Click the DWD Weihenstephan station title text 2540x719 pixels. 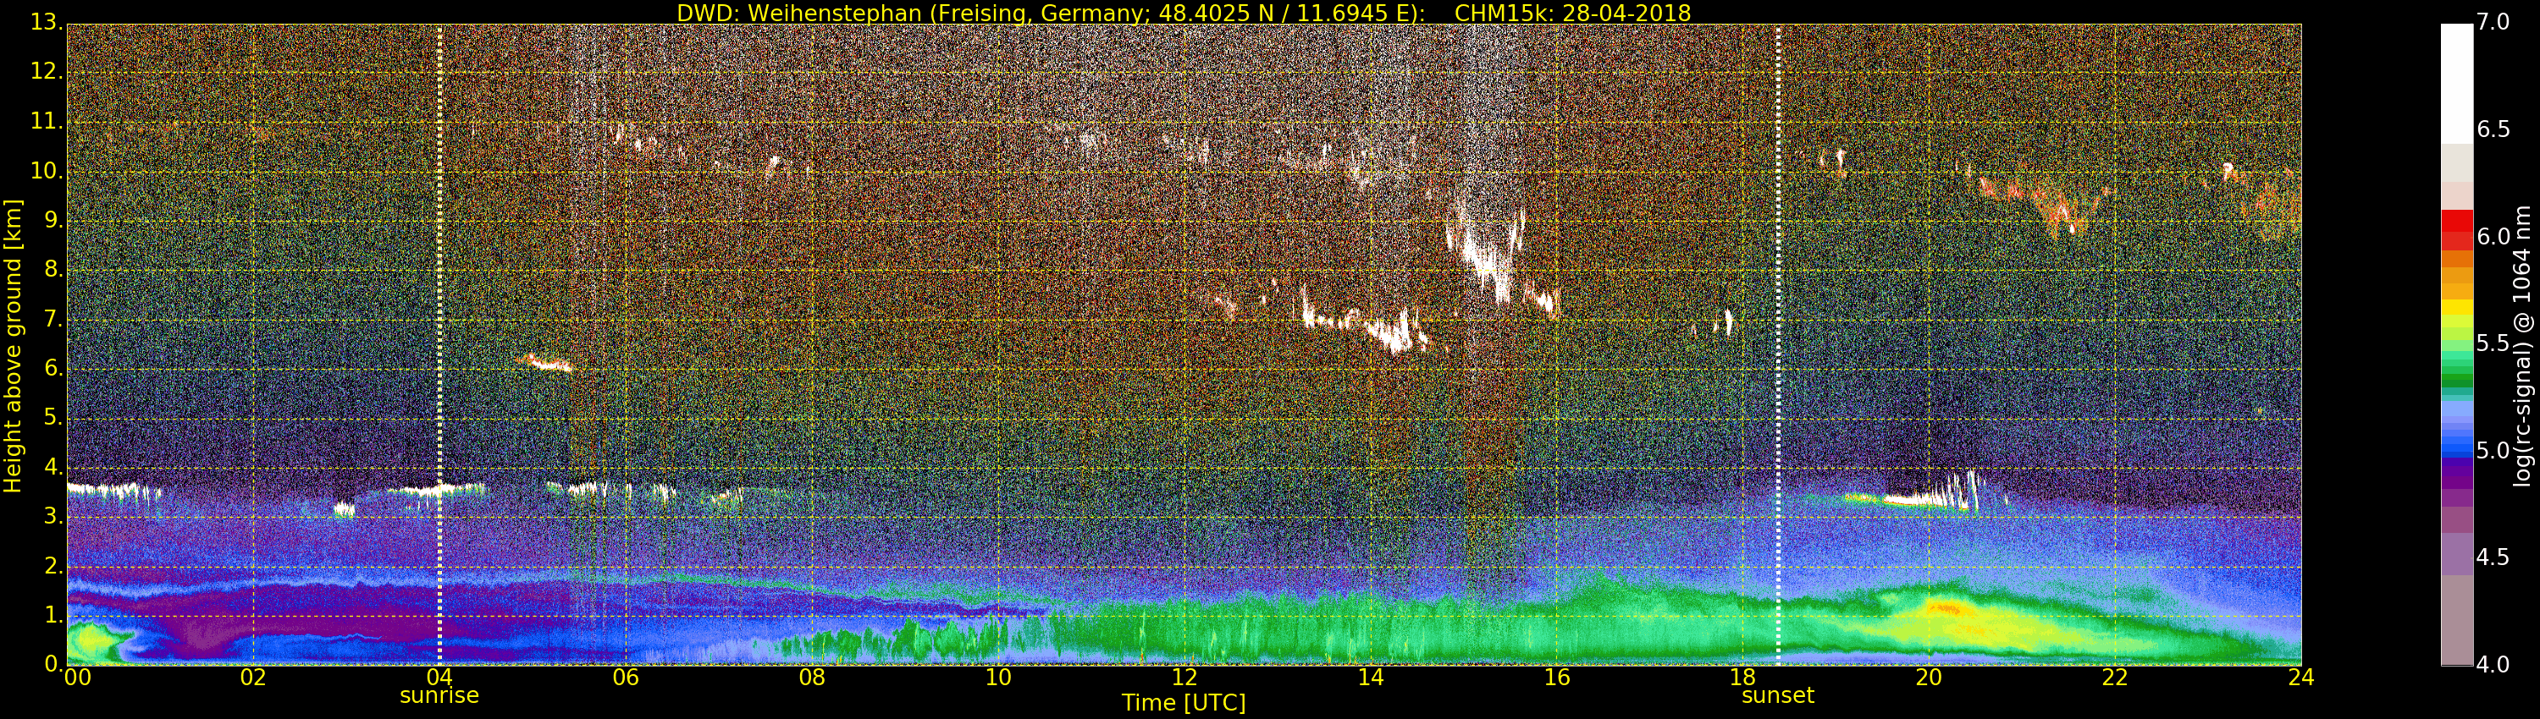pos(1051,13)
